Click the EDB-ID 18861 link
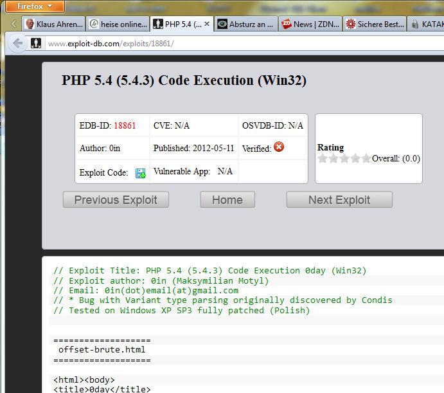This screenshot has height=393, width=444. tap(125, 125)
